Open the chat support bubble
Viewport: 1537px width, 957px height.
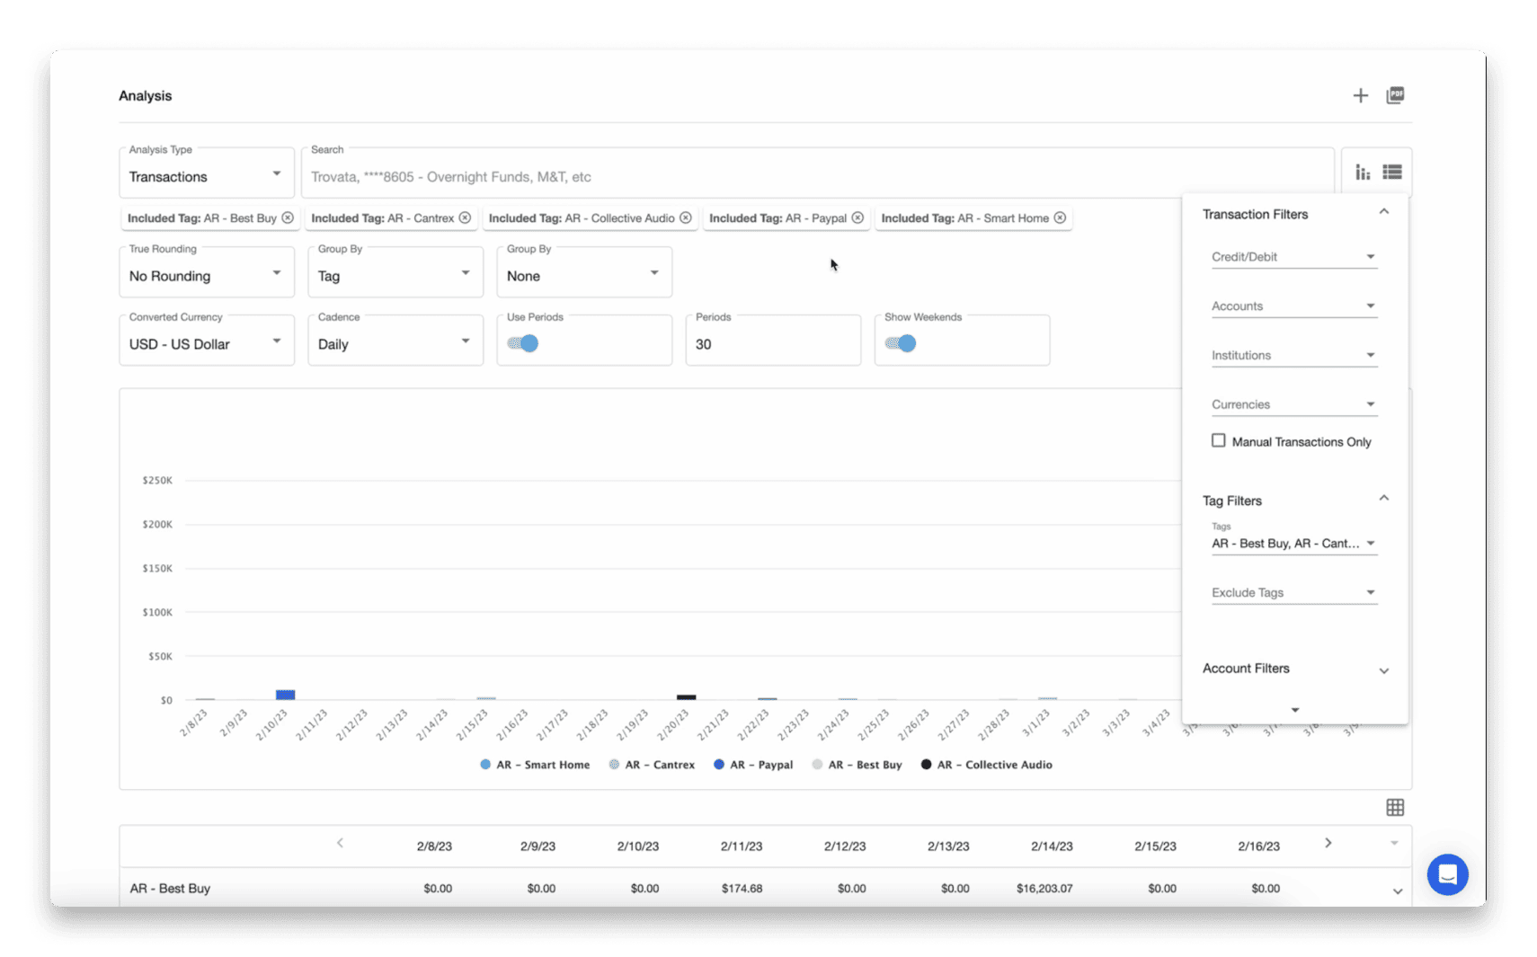(1447, 874)
